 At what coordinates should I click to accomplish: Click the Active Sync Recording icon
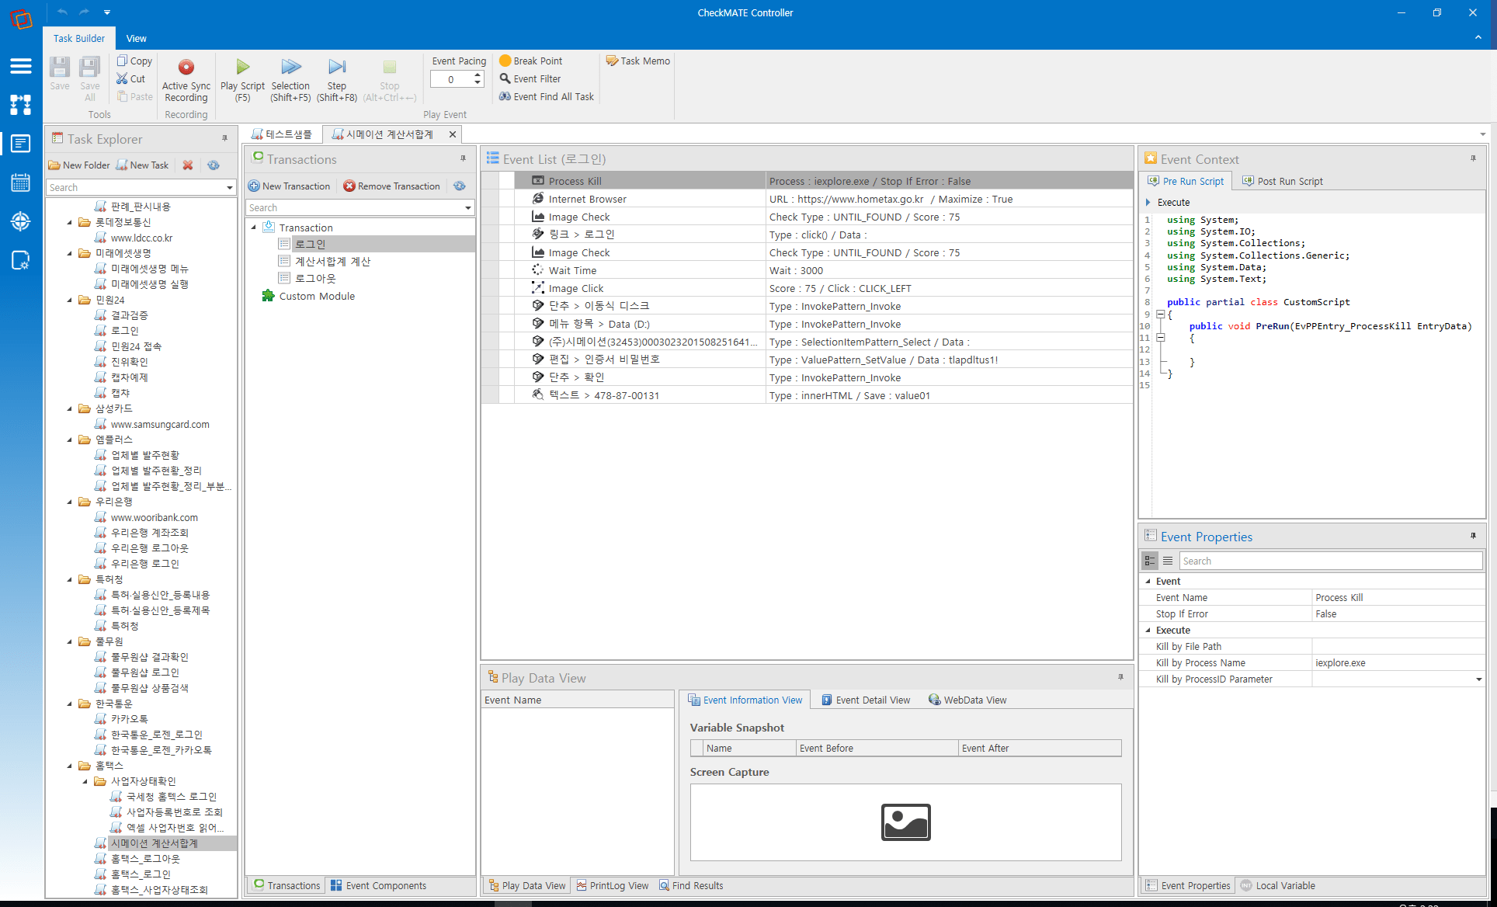(x=186, y=68)
